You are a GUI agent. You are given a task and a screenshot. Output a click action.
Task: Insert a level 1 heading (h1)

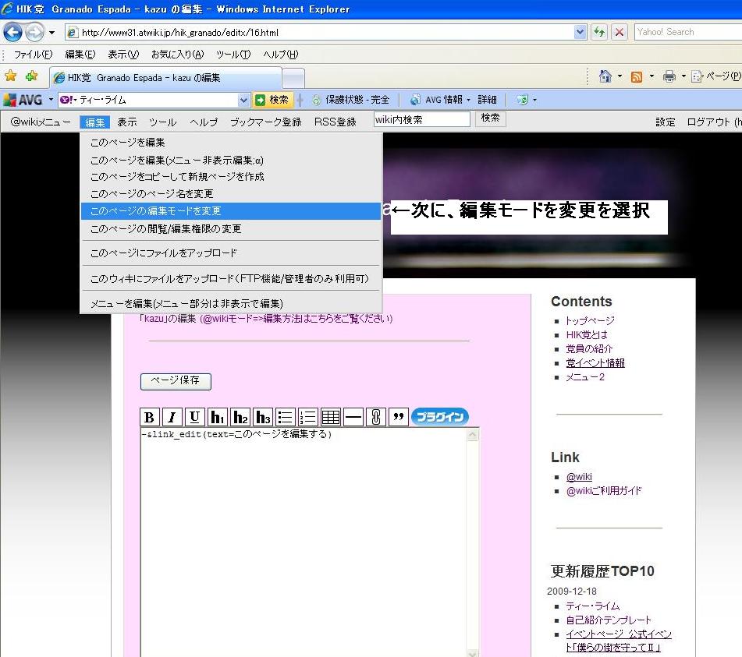pos(218,417)
